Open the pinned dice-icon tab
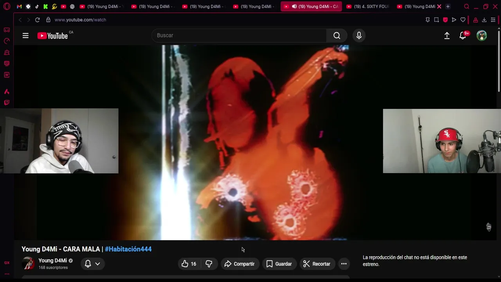 coord(28,7)
